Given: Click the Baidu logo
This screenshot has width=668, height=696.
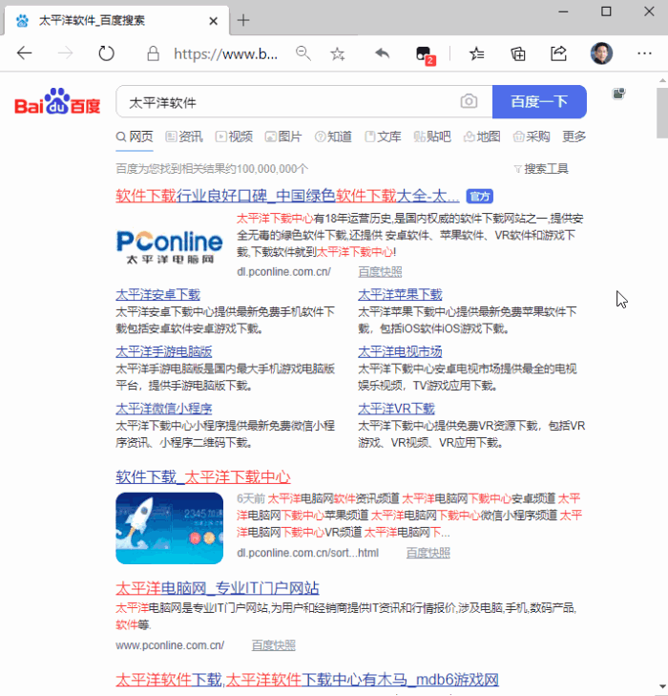Looking at the screenshot, I should click(x=57, y=101).
